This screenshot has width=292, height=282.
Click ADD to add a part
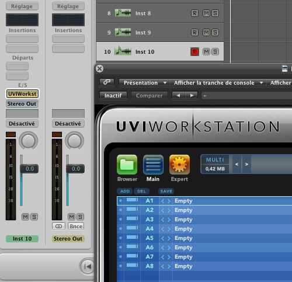(x=125, y=191)
